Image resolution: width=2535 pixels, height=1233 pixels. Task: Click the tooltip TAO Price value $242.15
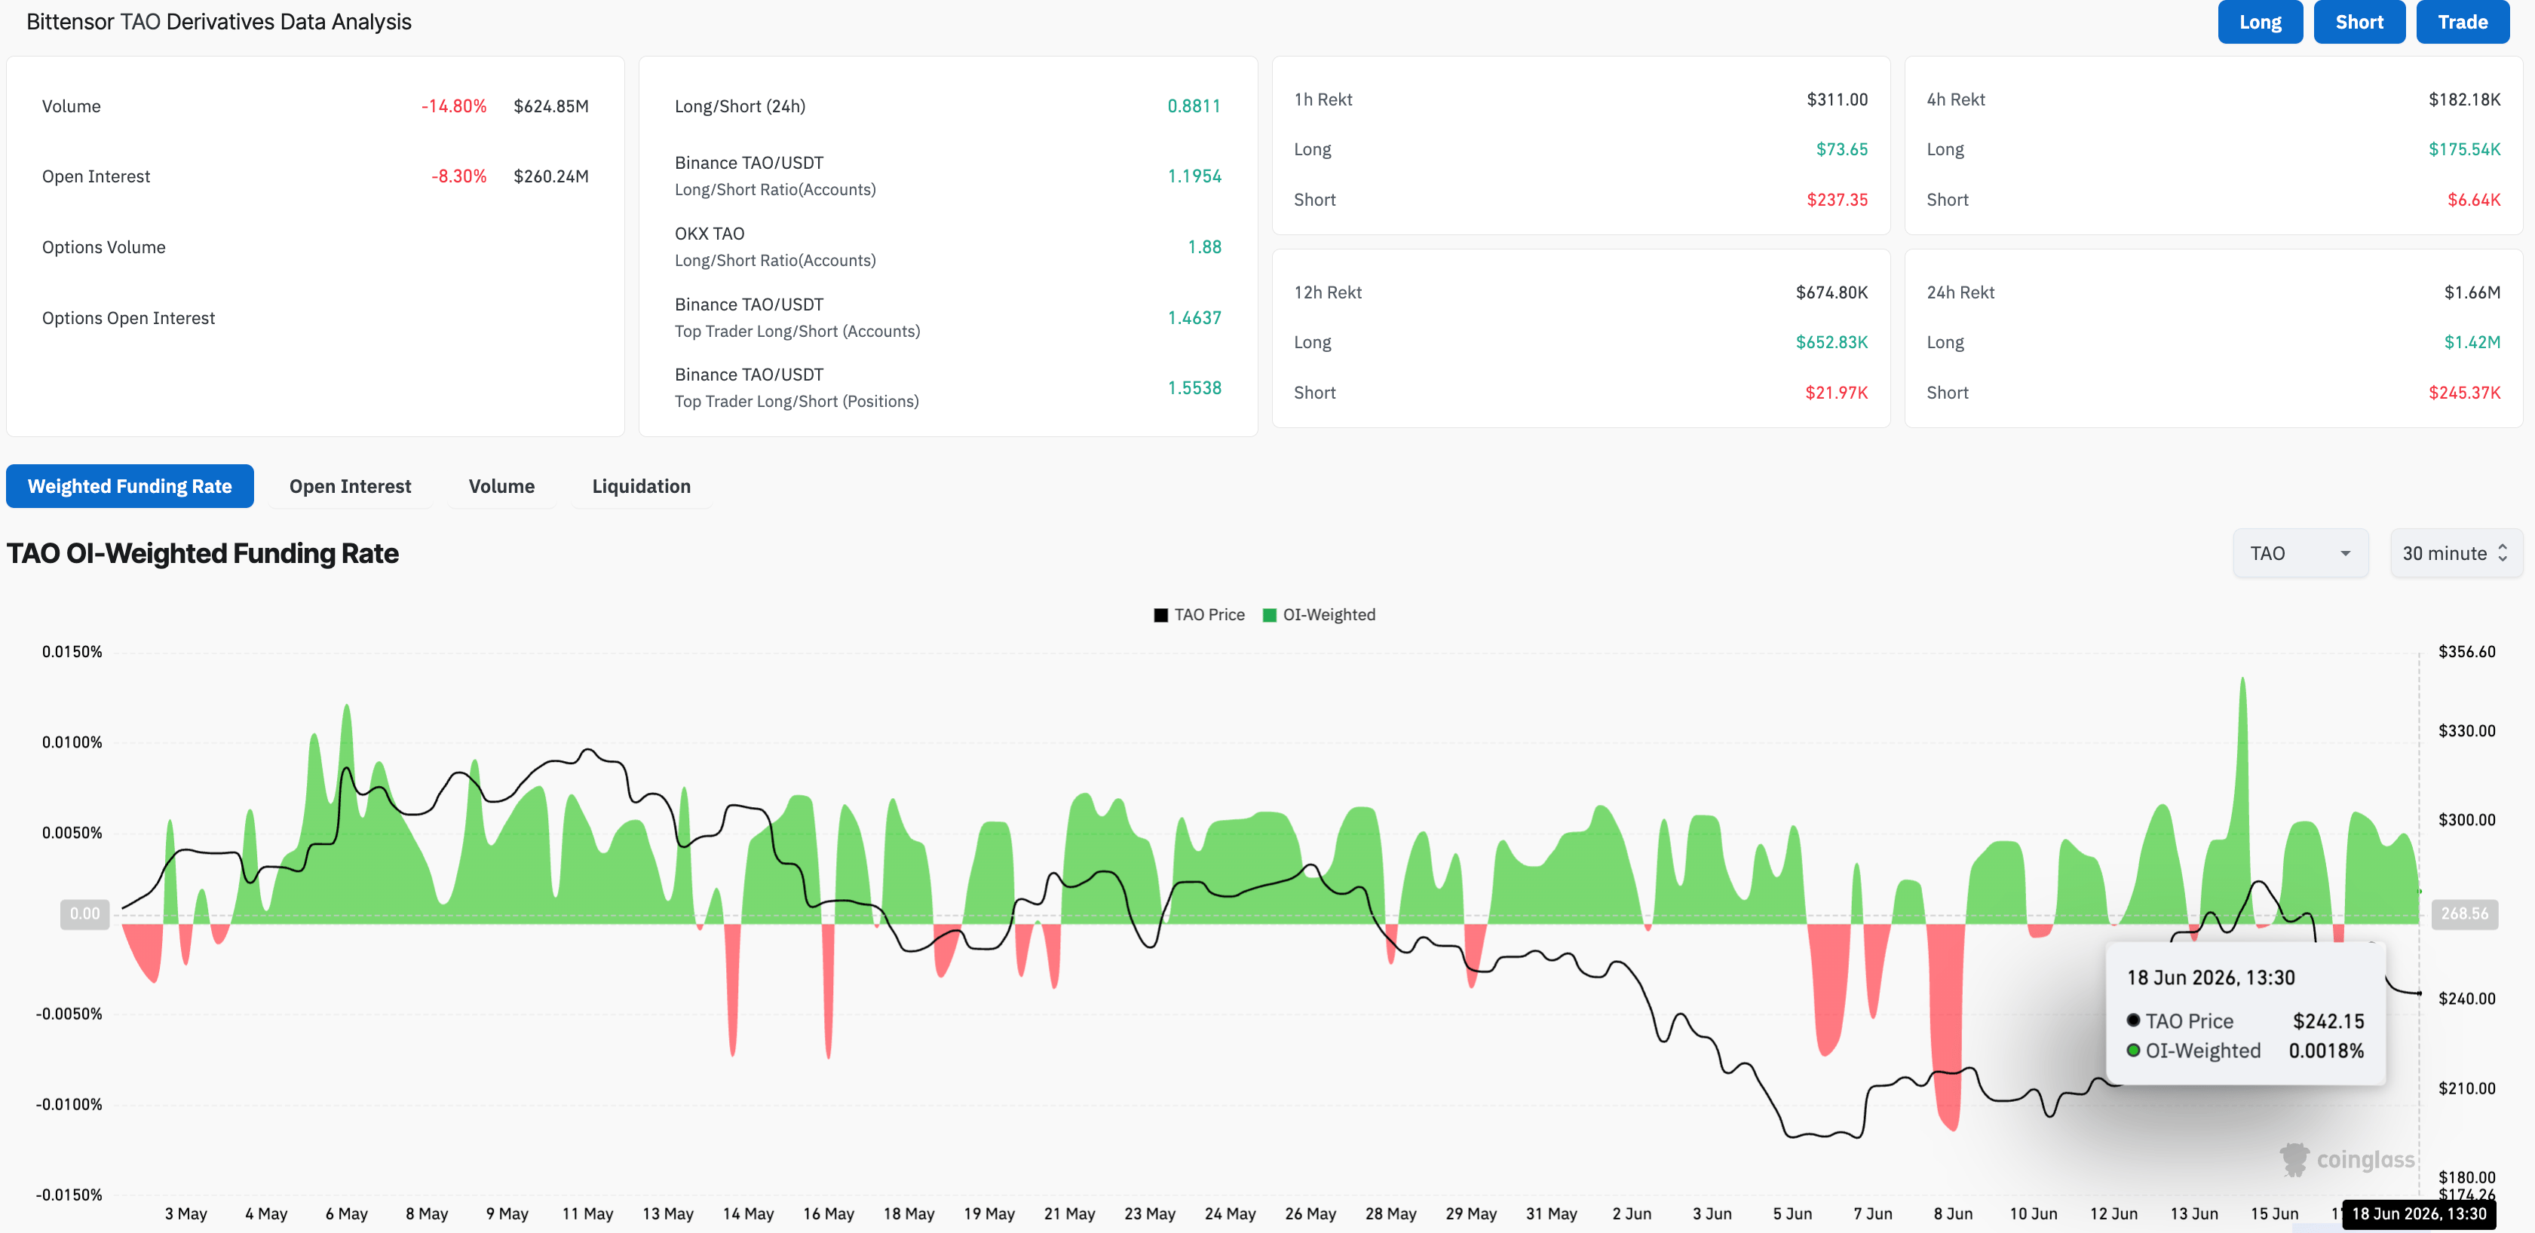click(2328, 1020)
